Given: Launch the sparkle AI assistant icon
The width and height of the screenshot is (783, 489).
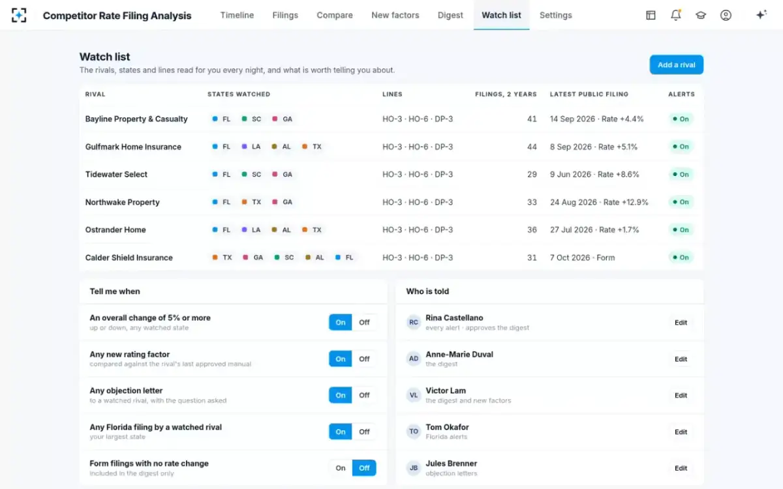Looking at the screenshot, I should point(761,15).
